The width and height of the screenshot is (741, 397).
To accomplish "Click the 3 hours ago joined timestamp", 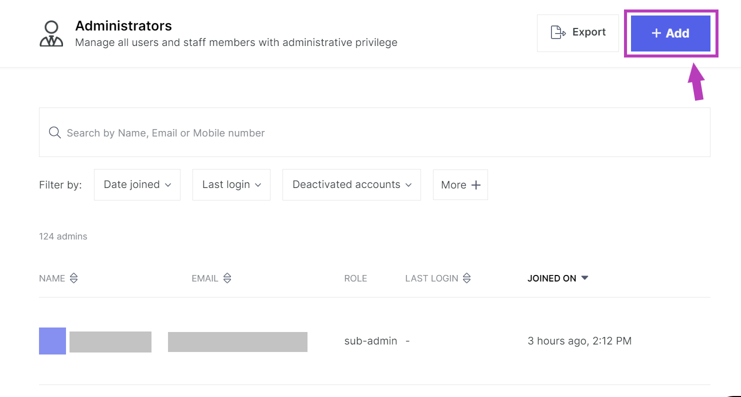I will 579,341.
